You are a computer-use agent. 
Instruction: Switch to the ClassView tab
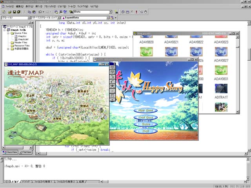coord(11,152)
